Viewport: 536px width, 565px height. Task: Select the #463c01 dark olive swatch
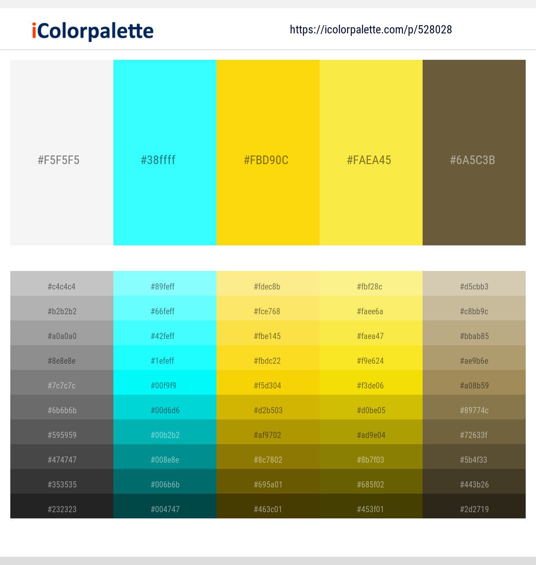[268, 509]
